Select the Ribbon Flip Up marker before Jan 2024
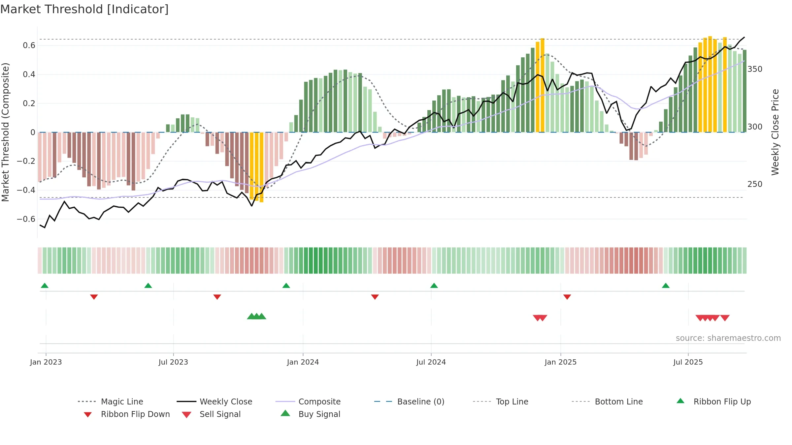Viewport: 792px width, 445px height. (x=286, y=285)
